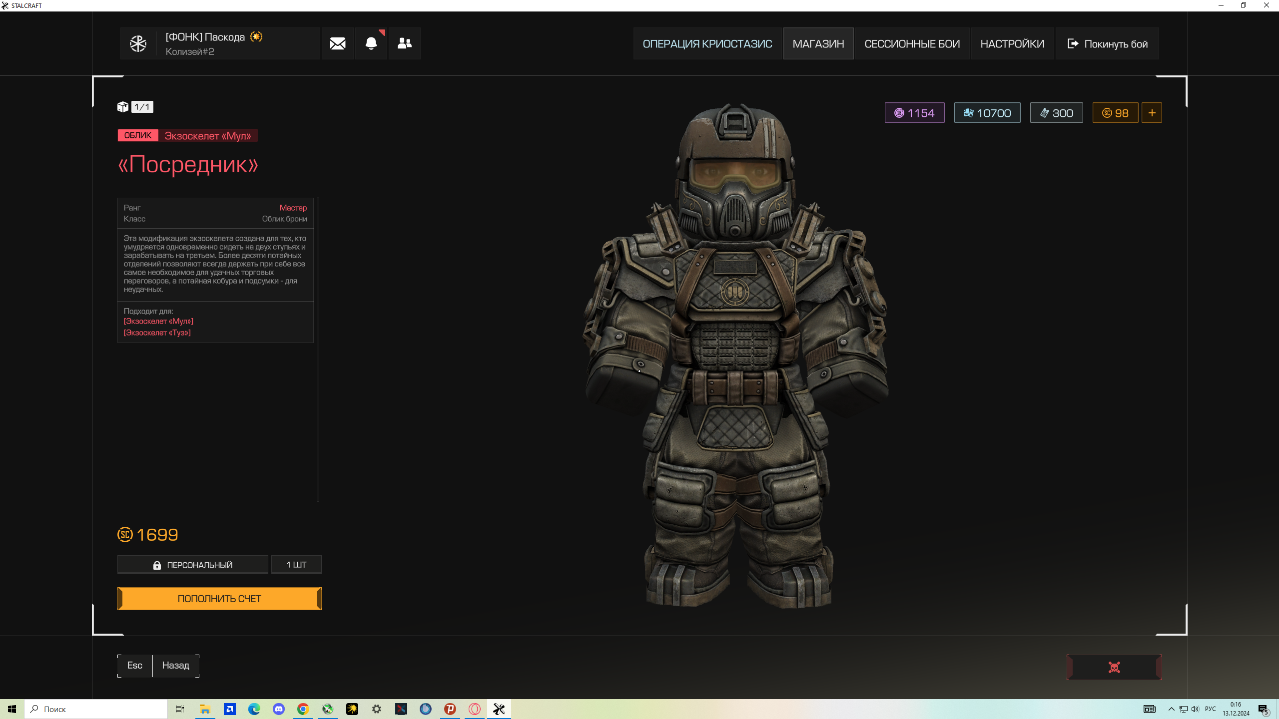Image resolution: width=1279 pixels, height=719 pixels.
Task: Open the notifications bell icon
Action: click(x=371, y=43)
